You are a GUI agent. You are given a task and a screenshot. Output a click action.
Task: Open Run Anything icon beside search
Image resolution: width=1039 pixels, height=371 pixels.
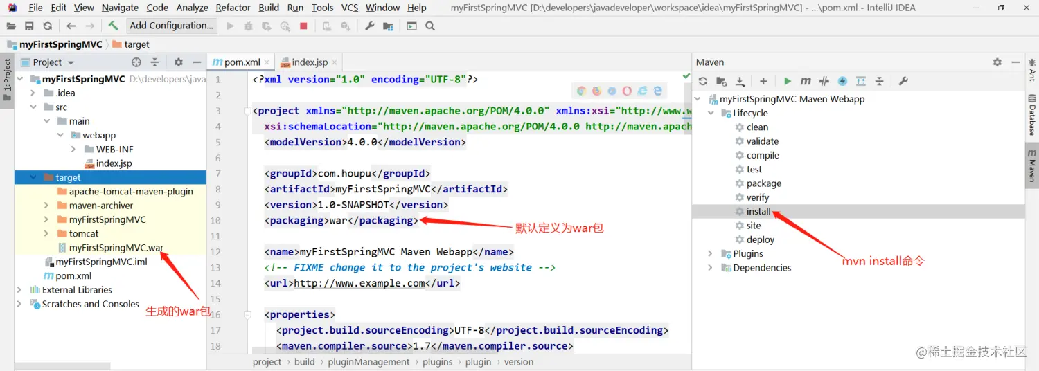coord(412,26)
